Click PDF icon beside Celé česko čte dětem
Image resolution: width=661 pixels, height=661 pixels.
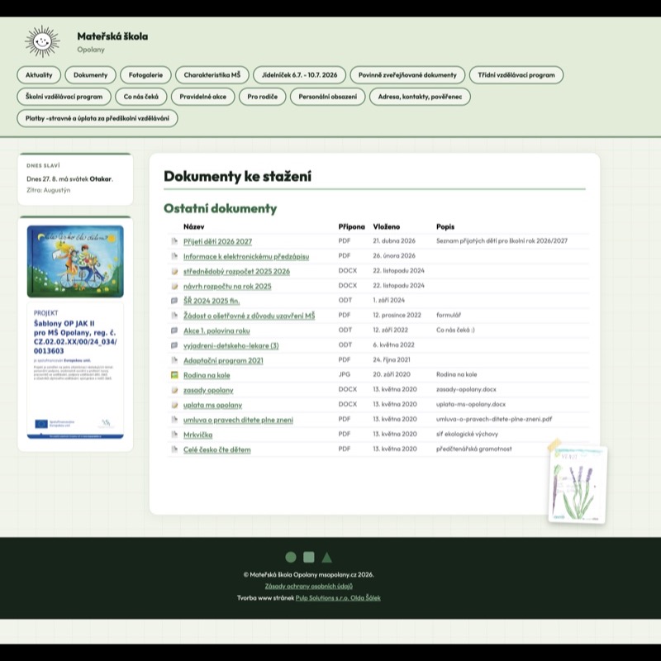(x=174, y=449)
